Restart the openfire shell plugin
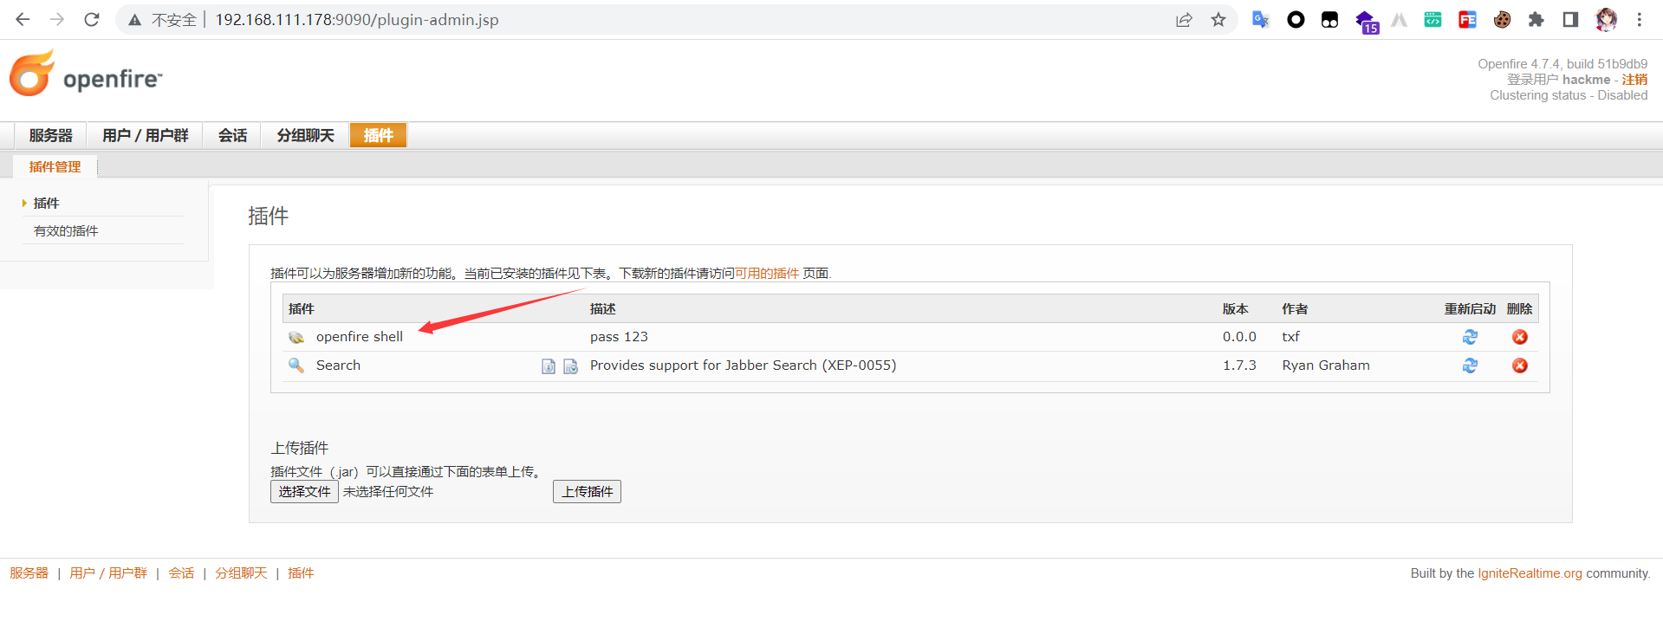 1470,337
